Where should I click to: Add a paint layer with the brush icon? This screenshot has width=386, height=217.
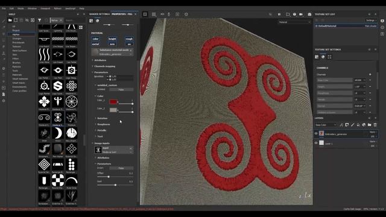click(352, 125)
